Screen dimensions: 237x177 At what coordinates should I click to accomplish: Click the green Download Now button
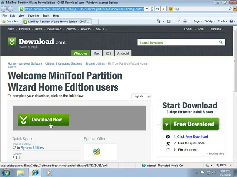click(43, 119)
